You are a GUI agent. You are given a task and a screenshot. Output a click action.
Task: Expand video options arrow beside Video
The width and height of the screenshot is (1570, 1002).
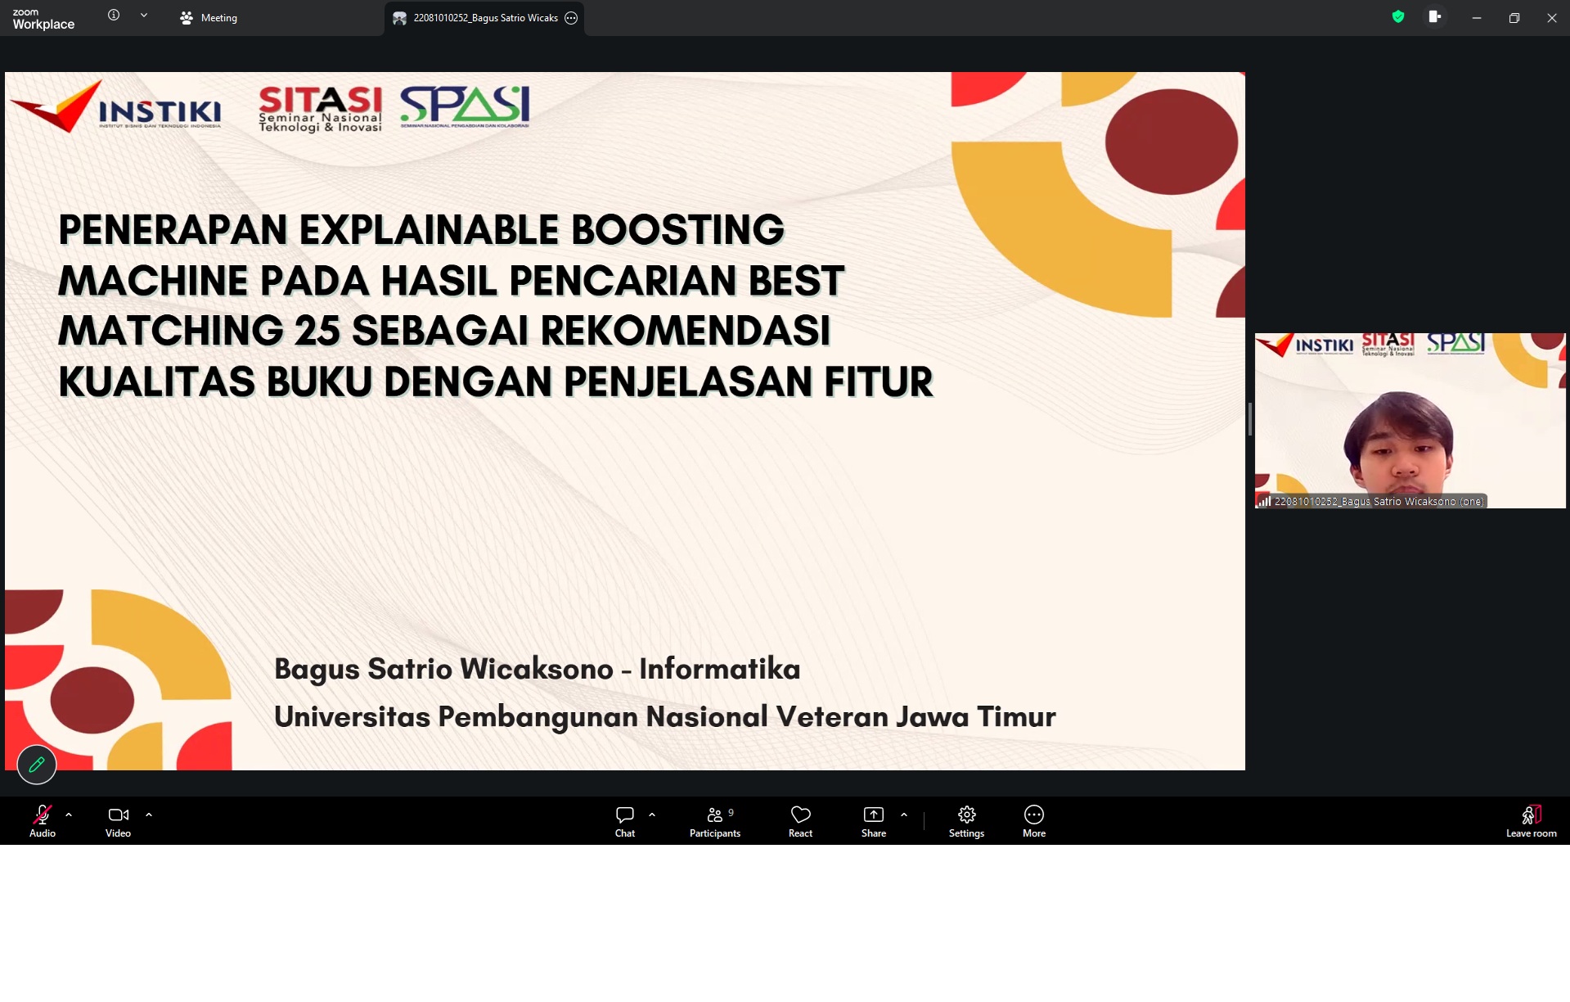(x=149, y=815)
